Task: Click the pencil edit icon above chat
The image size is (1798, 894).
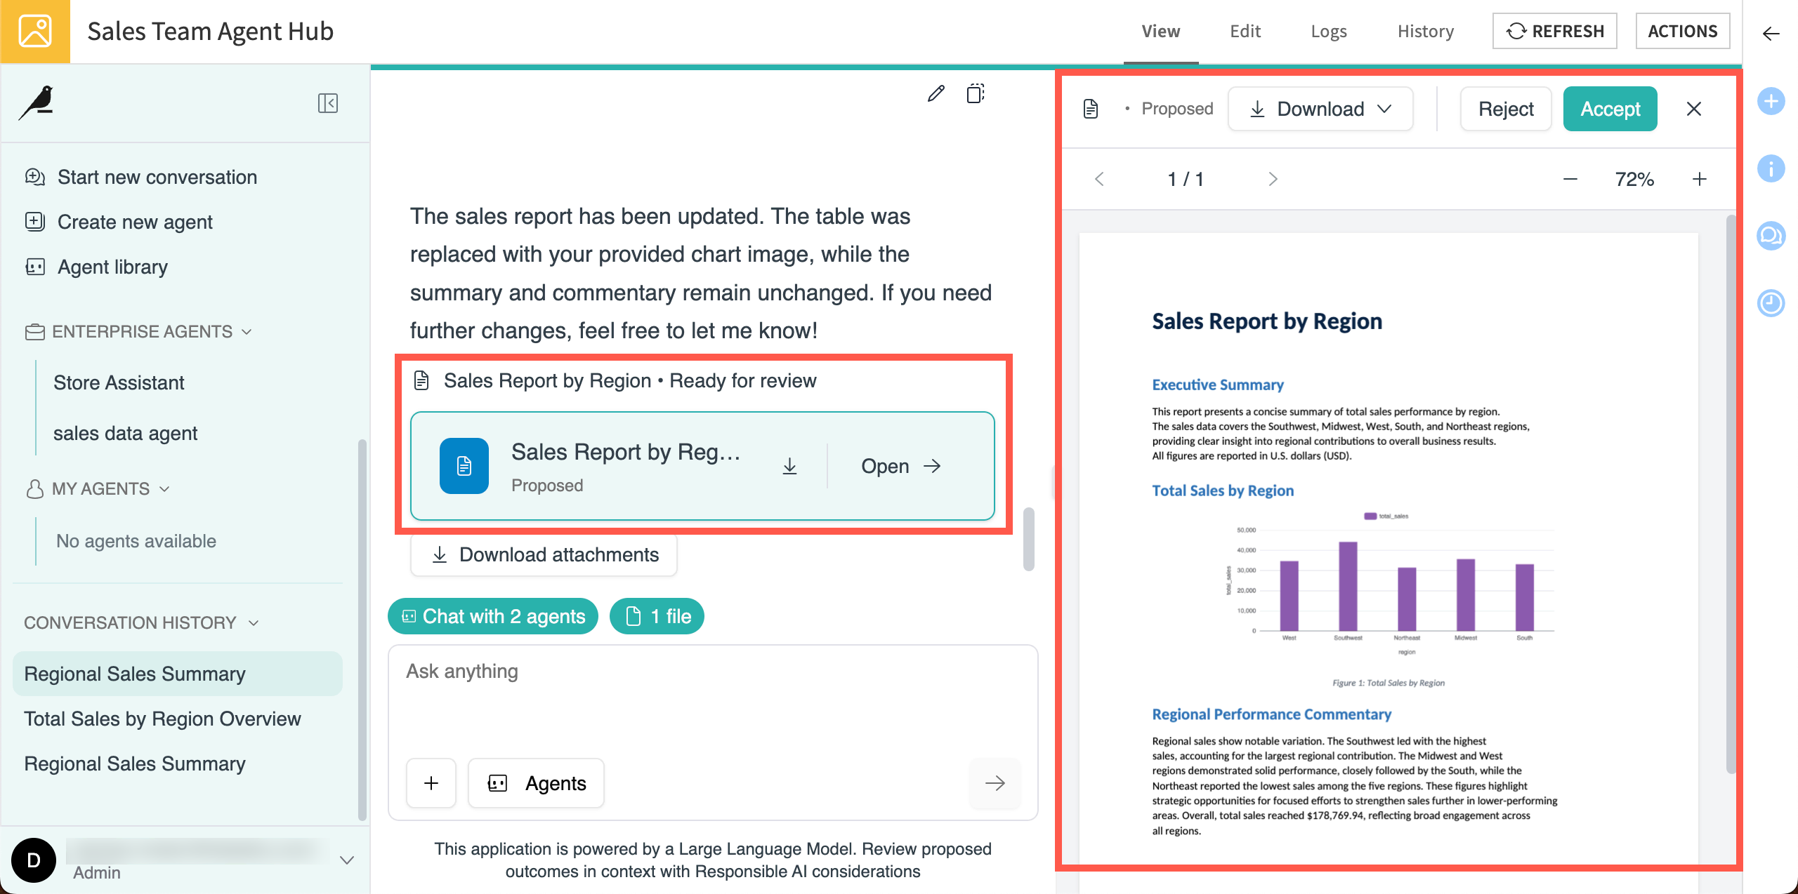Action: click(936, 93)
